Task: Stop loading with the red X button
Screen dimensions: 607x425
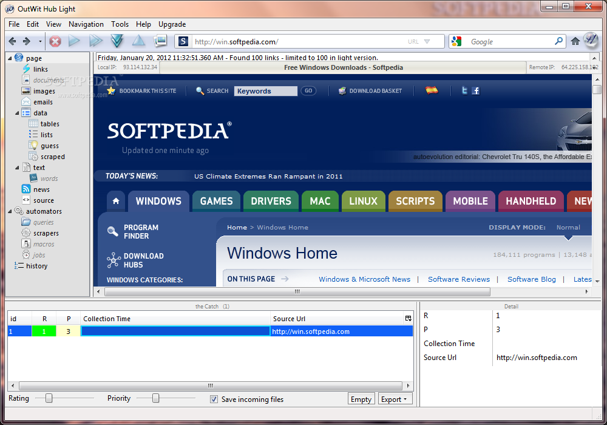Action: coord(55,41)
